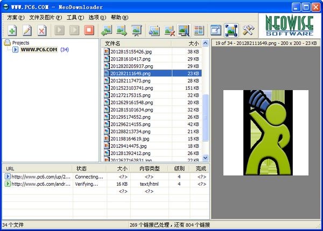Click the 完成 column header
This screenshot has height=231, width=323.
pos(200,168)
